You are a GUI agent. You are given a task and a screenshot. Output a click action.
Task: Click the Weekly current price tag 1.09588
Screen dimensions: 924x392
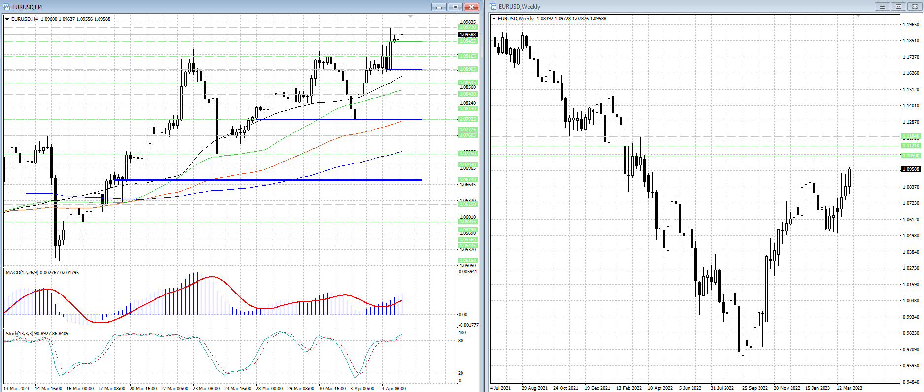click(x=911, y=169)
